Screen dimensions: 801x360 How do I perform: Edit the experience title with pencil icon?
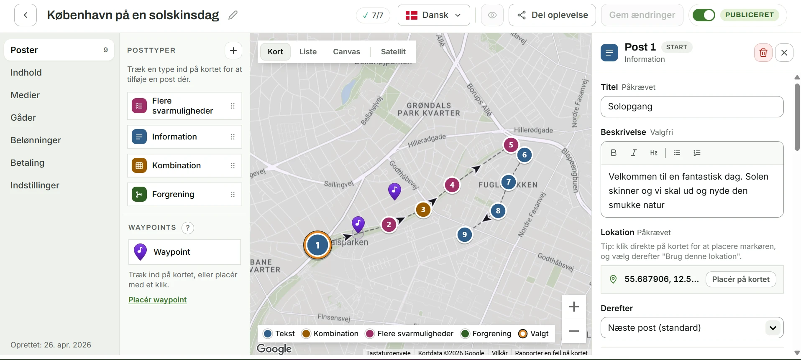click(233, 15)
